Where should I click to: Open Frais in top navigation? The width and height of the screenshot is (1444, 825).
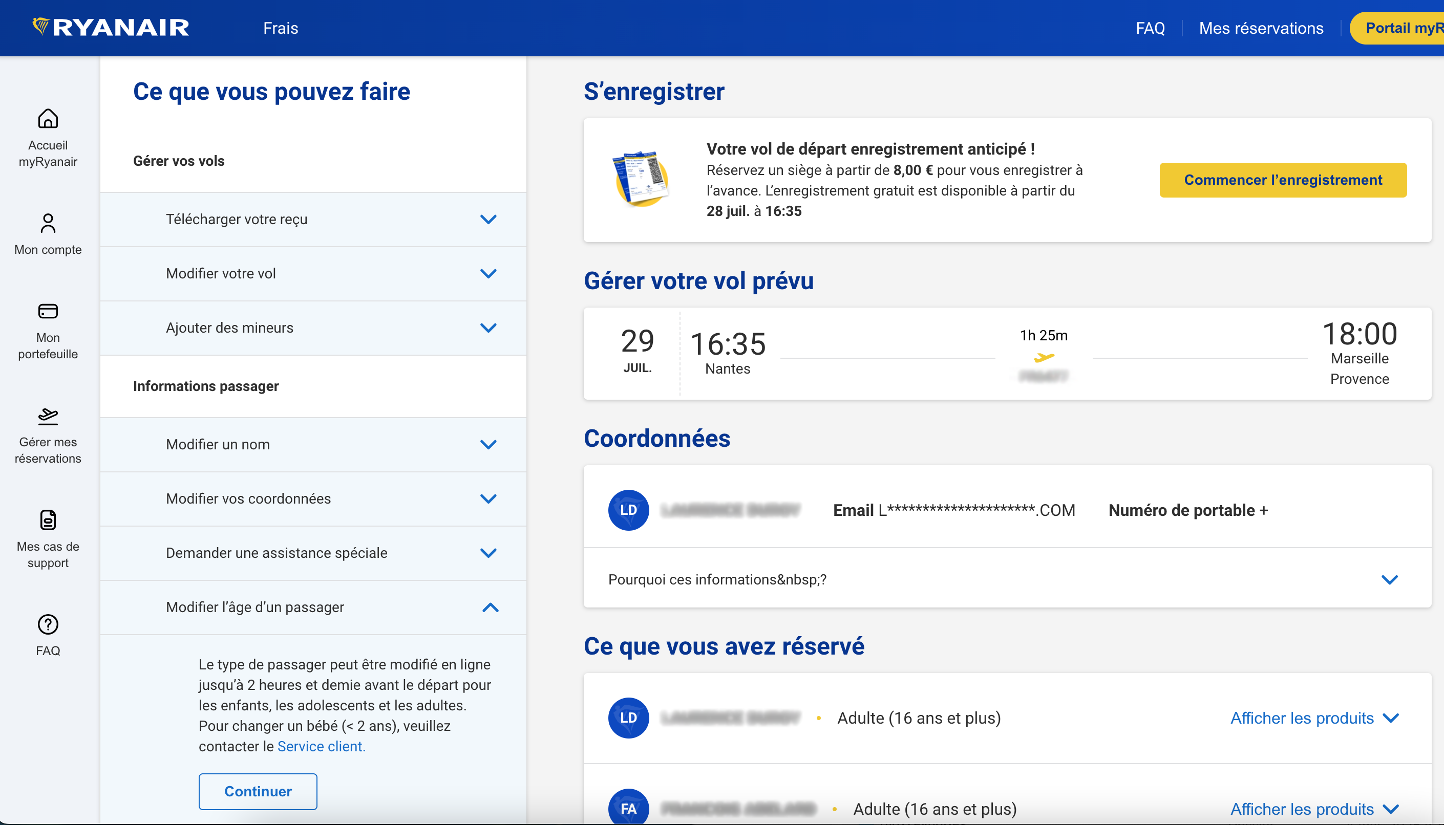[x=281, y=28]
